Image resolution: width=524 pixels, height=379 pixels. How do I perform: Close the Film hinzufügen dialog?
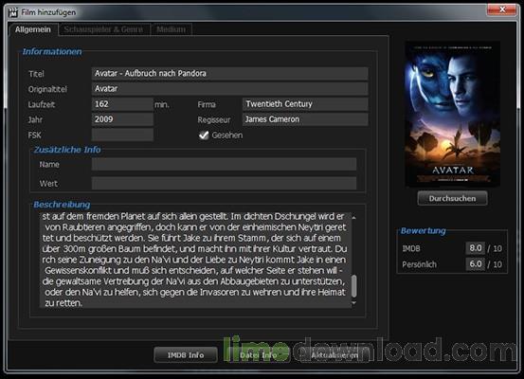coord(501,9)
